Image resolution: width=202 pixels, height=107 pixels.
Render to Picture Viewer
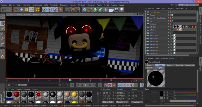click(x=72, y=10)
